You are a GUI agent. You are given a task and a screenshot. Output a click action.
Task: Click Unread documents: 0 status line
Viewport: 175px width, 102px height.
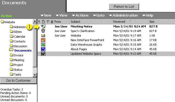[x=14, y=96]
